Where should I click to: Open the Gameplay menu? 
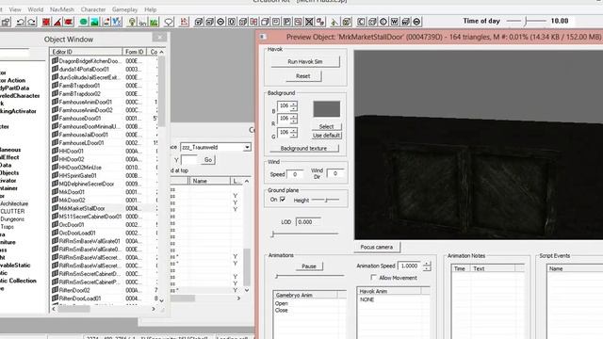pos(124,9)
